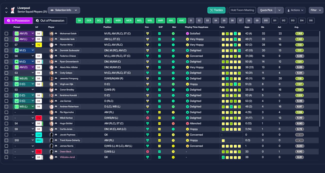Tick the checkbox beside Mohamed Salah

click(x=6, y=33)
